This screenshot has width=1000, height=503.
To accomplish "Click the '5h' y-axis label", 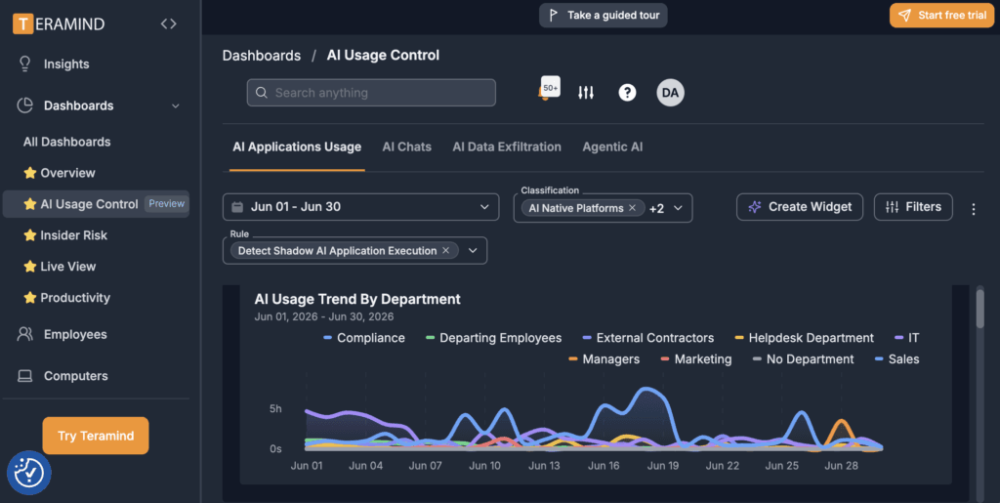I will pyautogui.click(x=275, y=408).
